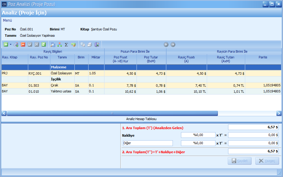Click the scroll right arrow of the grid
This screenshot has width=283, height=177.
point(279,113)
